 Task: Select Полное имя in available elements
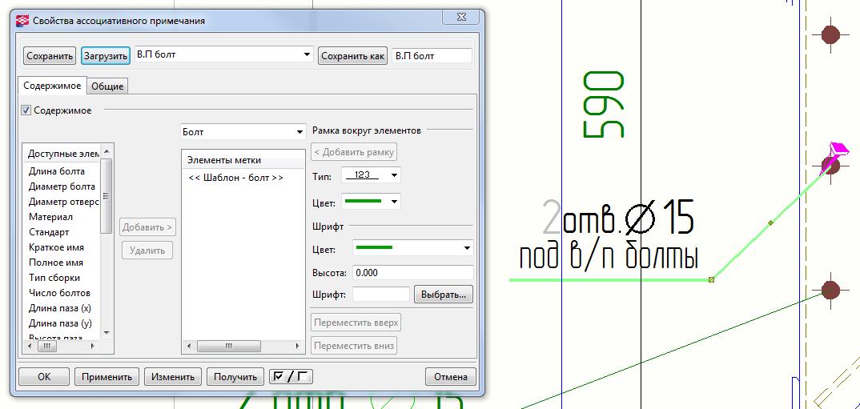coord(56,263)
